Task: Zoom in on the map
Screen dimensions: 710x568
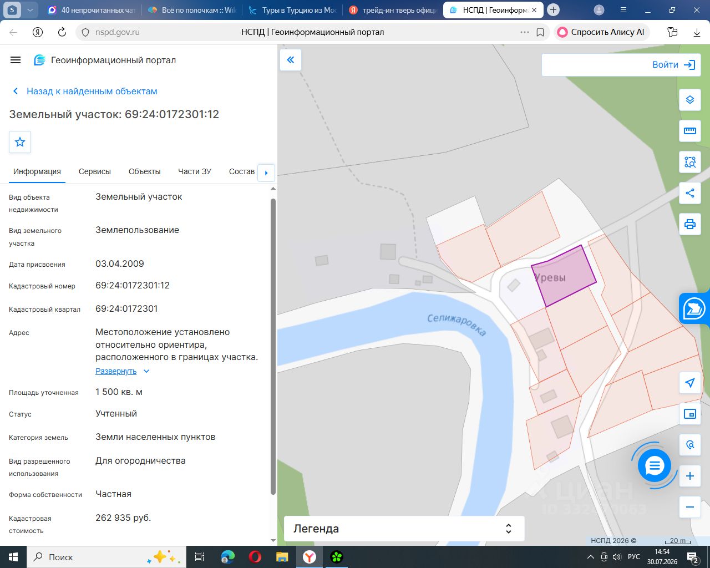Action: 690,476
